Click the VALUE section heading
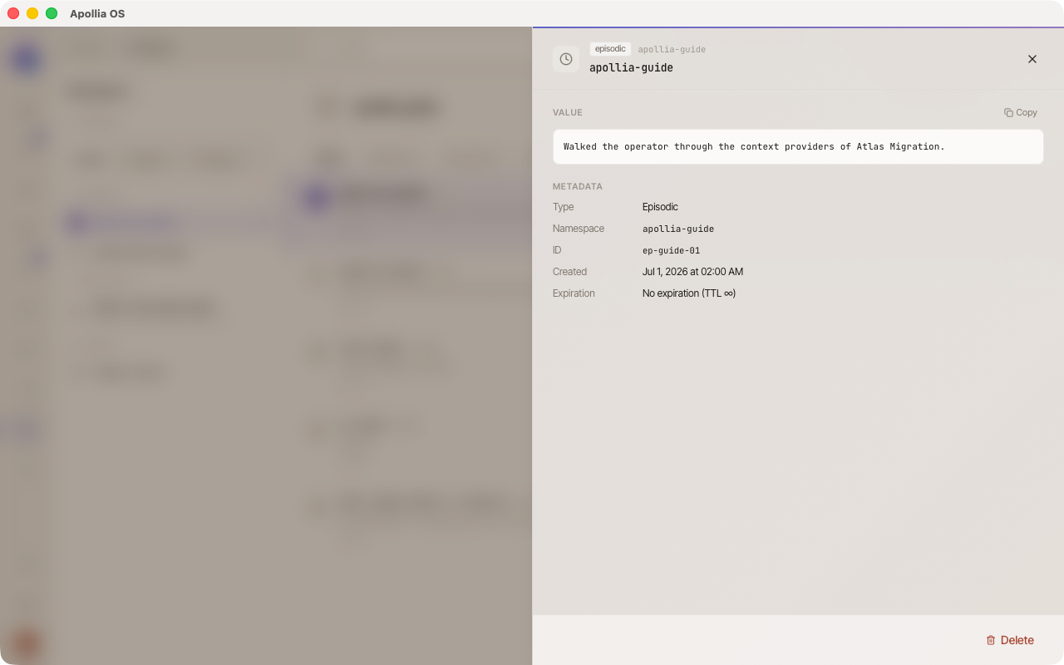 pos(568,112)
